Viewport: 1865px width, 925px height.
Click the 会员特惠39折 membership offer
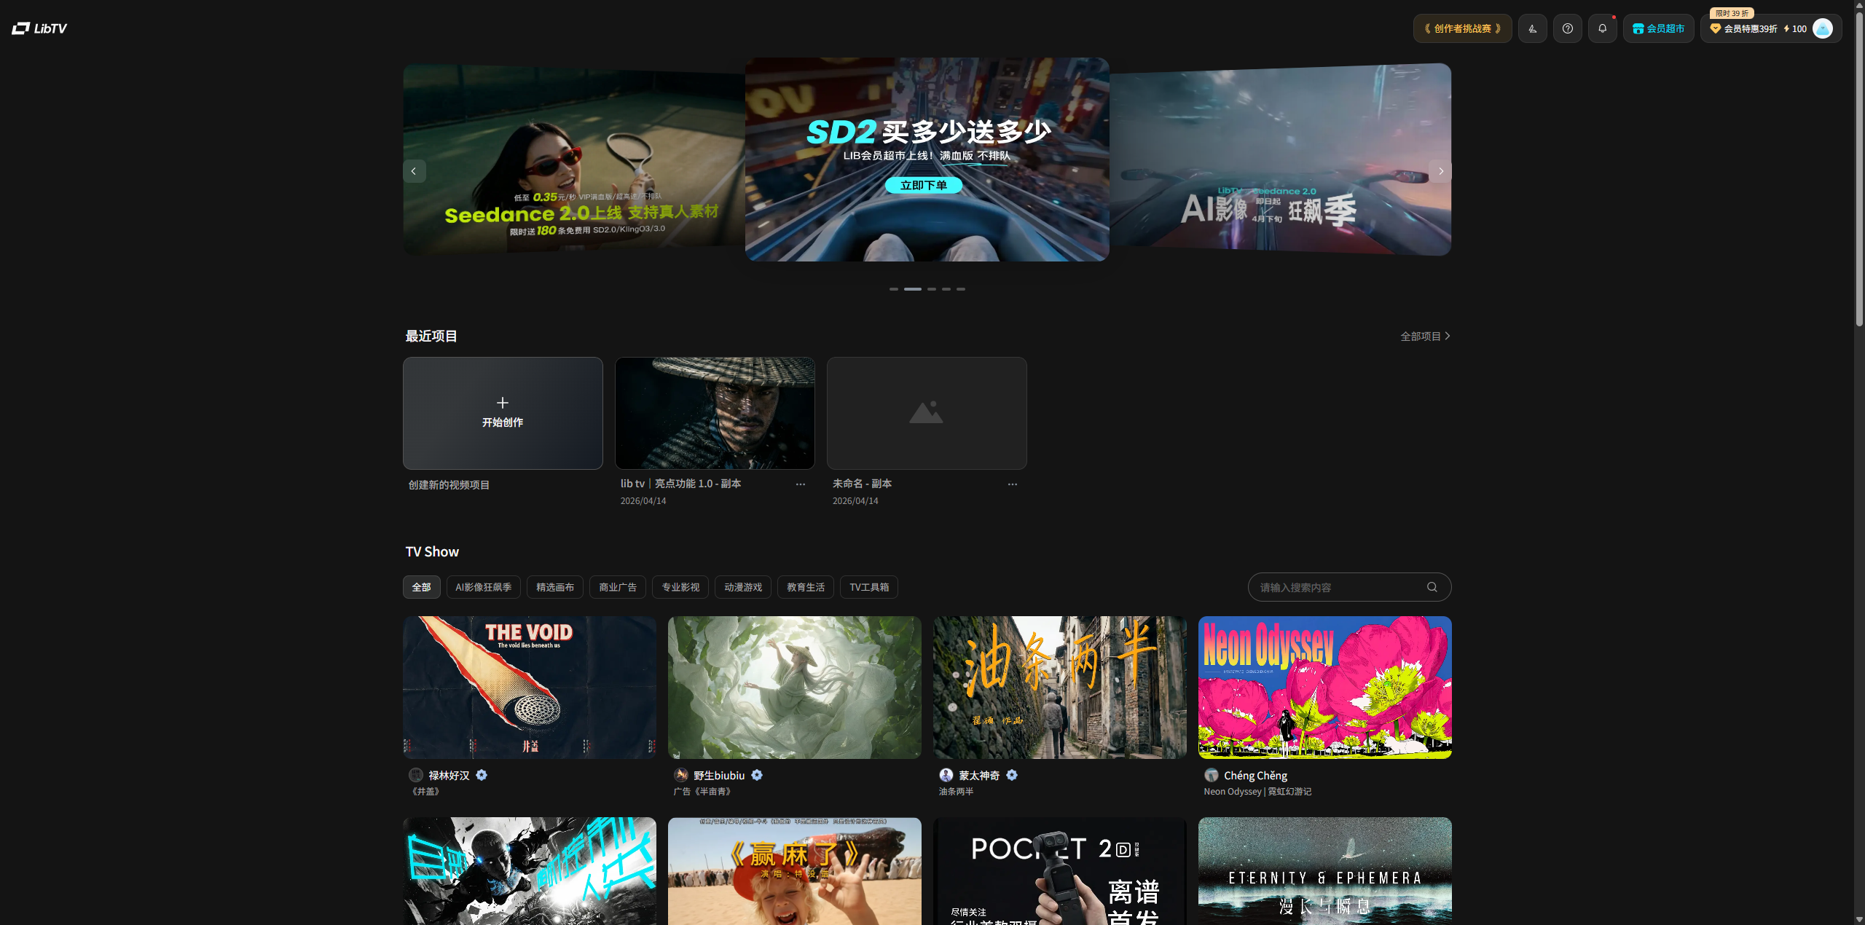(1744, 28)
